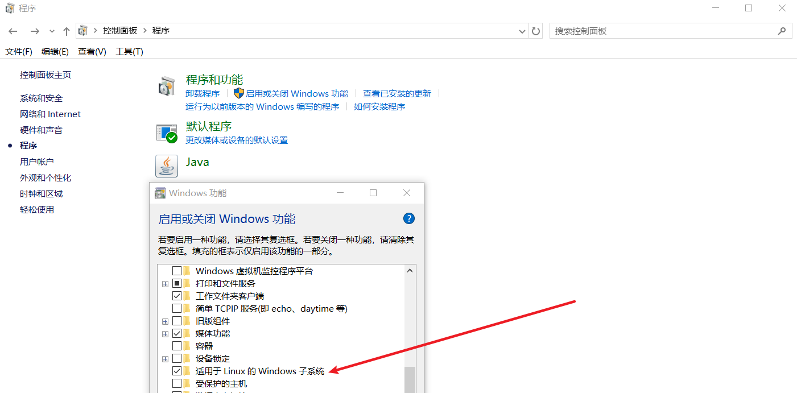Click 程序 in the address breadcrumb
This screenshot has width=797, height=393.
coord(161,31)
